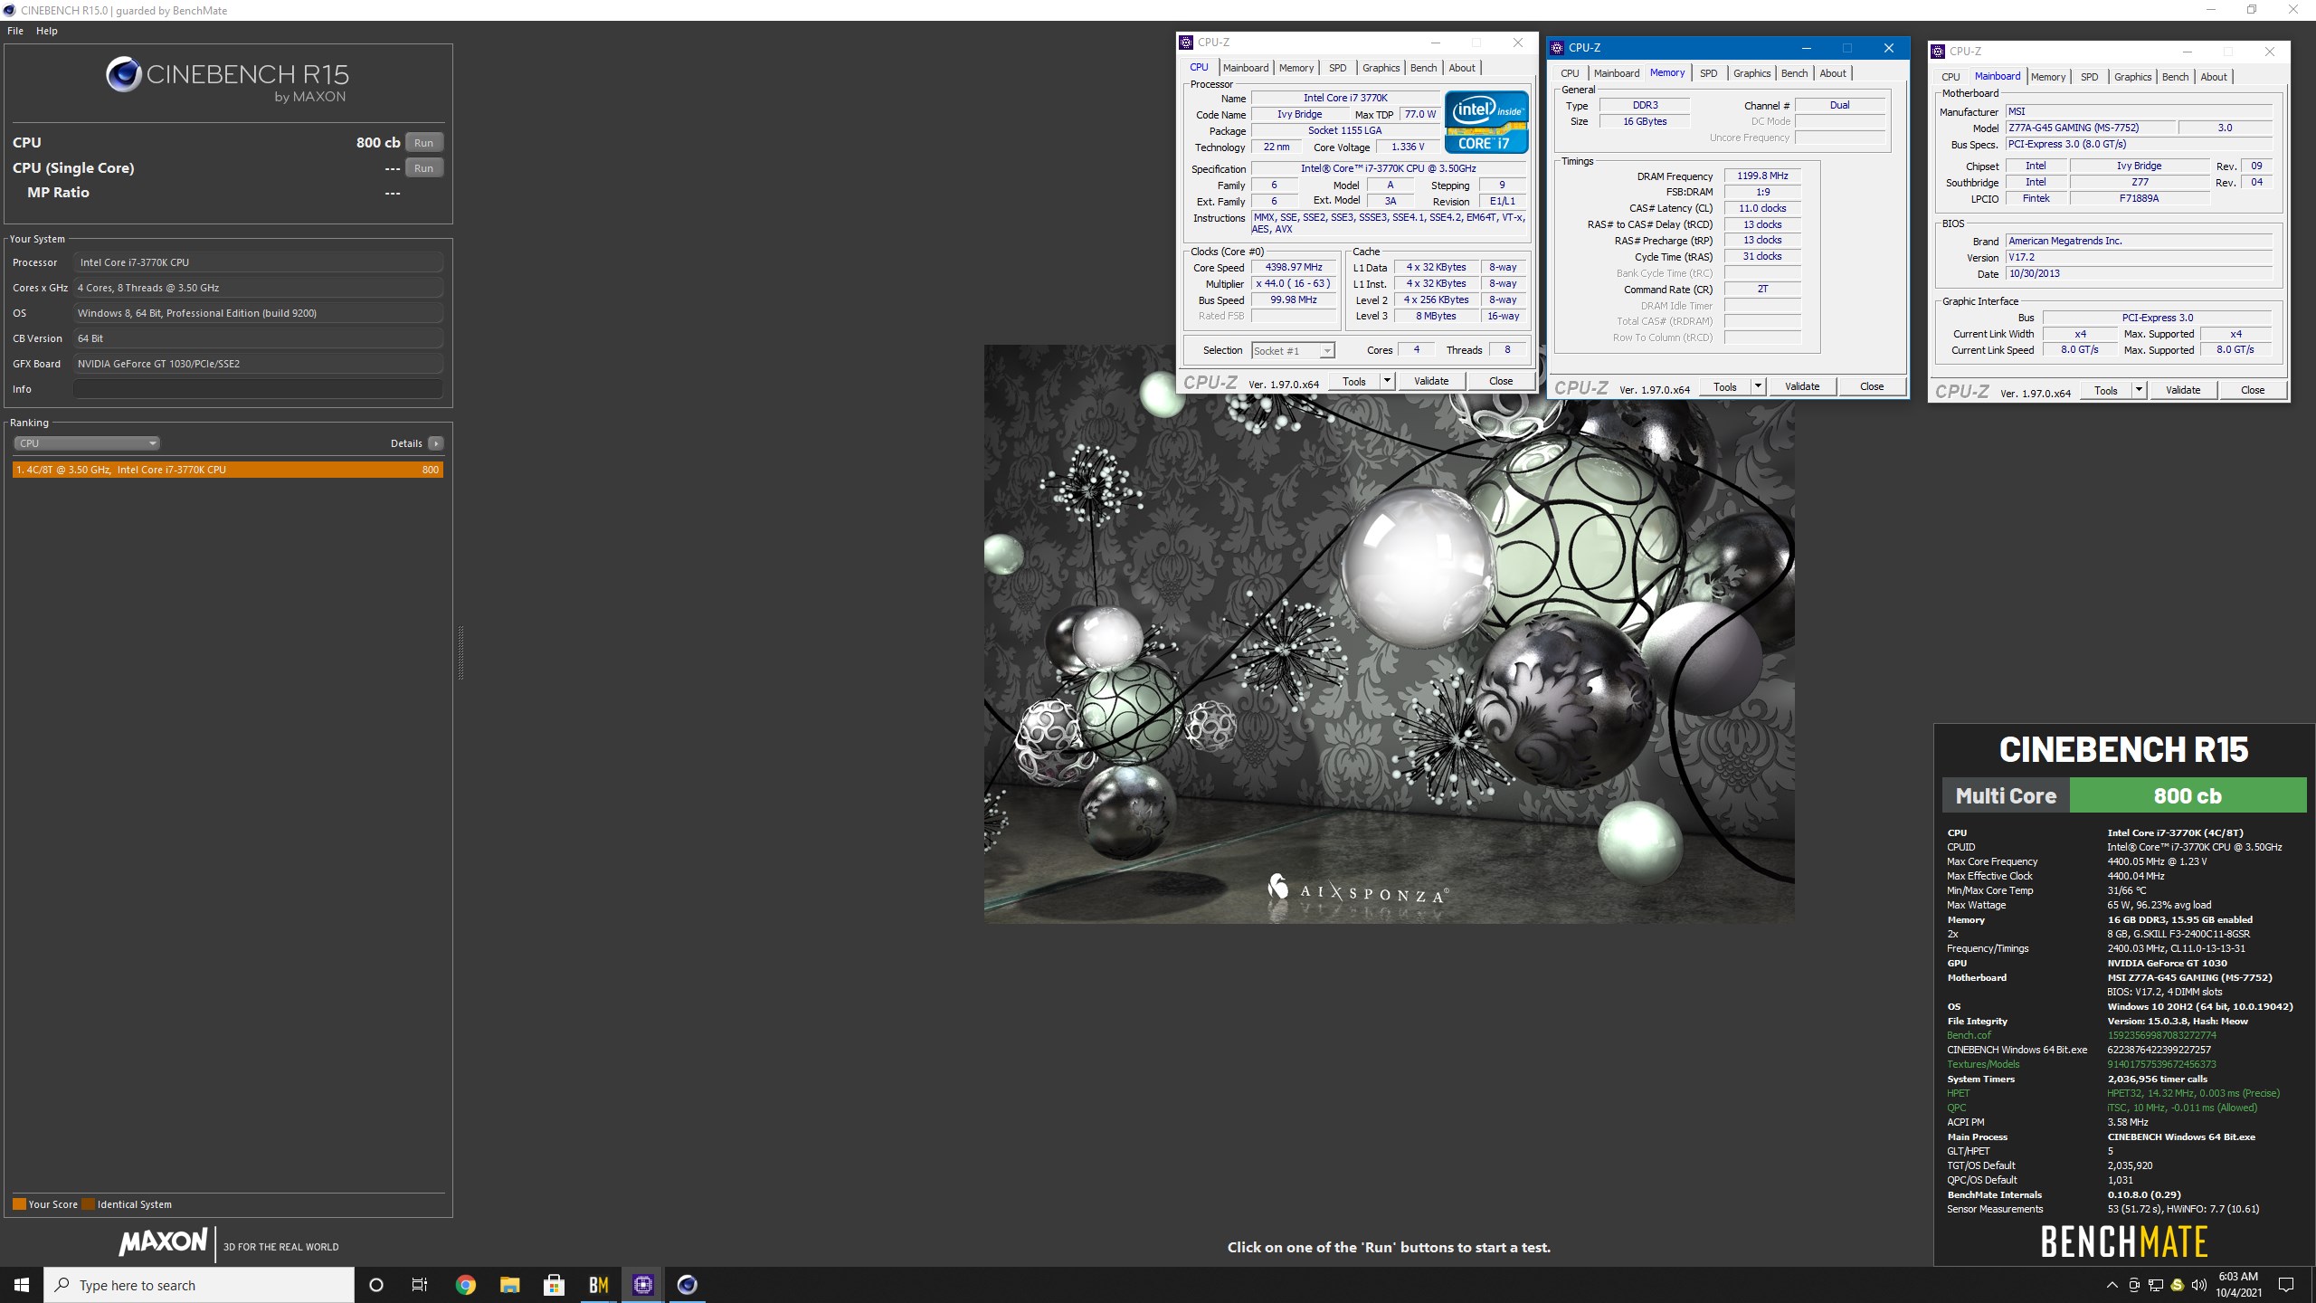The image size is (2316, 1303).
Task: Click Tools button in right CPU-Z window
Action: pyautogui.click(x=2106, y=390)
